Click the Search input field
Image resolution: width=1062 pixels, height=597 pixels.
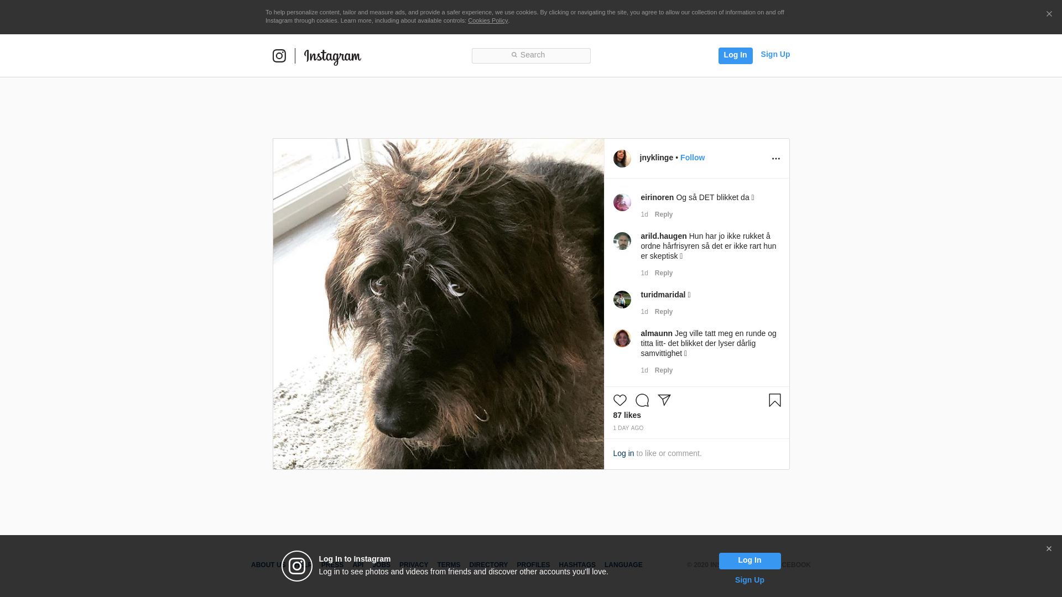click(531, 56)
